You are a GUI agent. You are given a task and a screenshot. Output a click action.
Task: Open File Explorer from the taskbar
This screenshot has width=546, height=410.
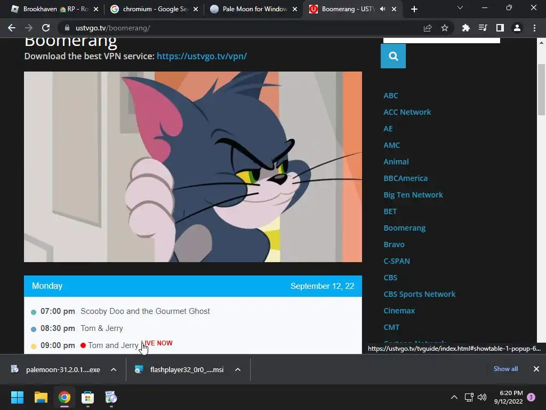click(41, 397)
